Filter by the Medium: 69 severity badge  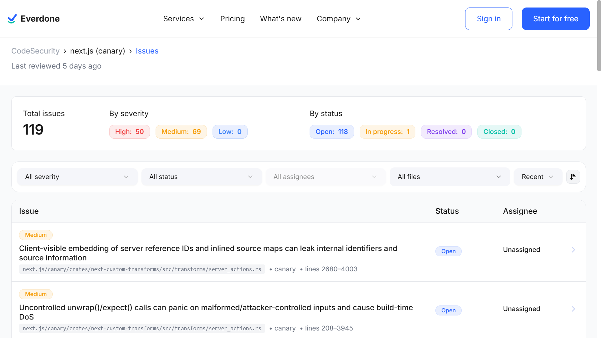[181, 132]
